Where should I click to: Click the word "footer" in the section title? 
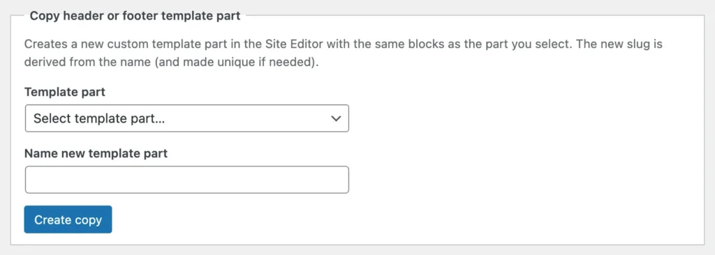pos(127,16)
